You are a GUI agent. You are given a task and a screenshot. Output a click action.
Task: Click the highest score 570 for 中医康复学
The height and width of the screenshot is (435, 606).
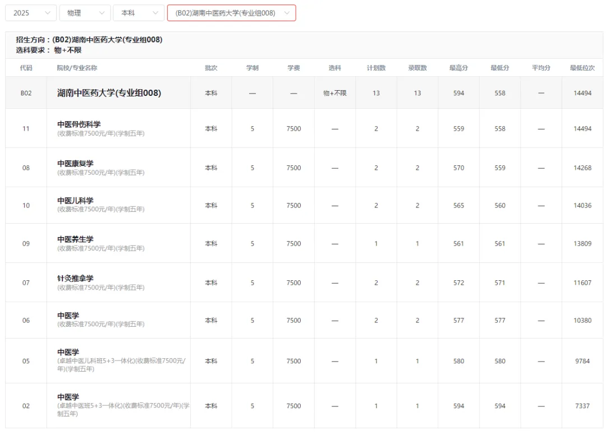tap(459, 168)
